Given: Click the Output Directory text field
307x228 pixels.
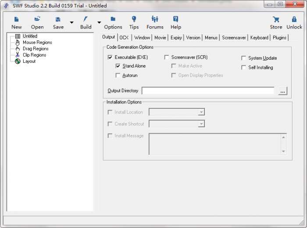Looking at the screenshot, I should [x=208, y=91].
